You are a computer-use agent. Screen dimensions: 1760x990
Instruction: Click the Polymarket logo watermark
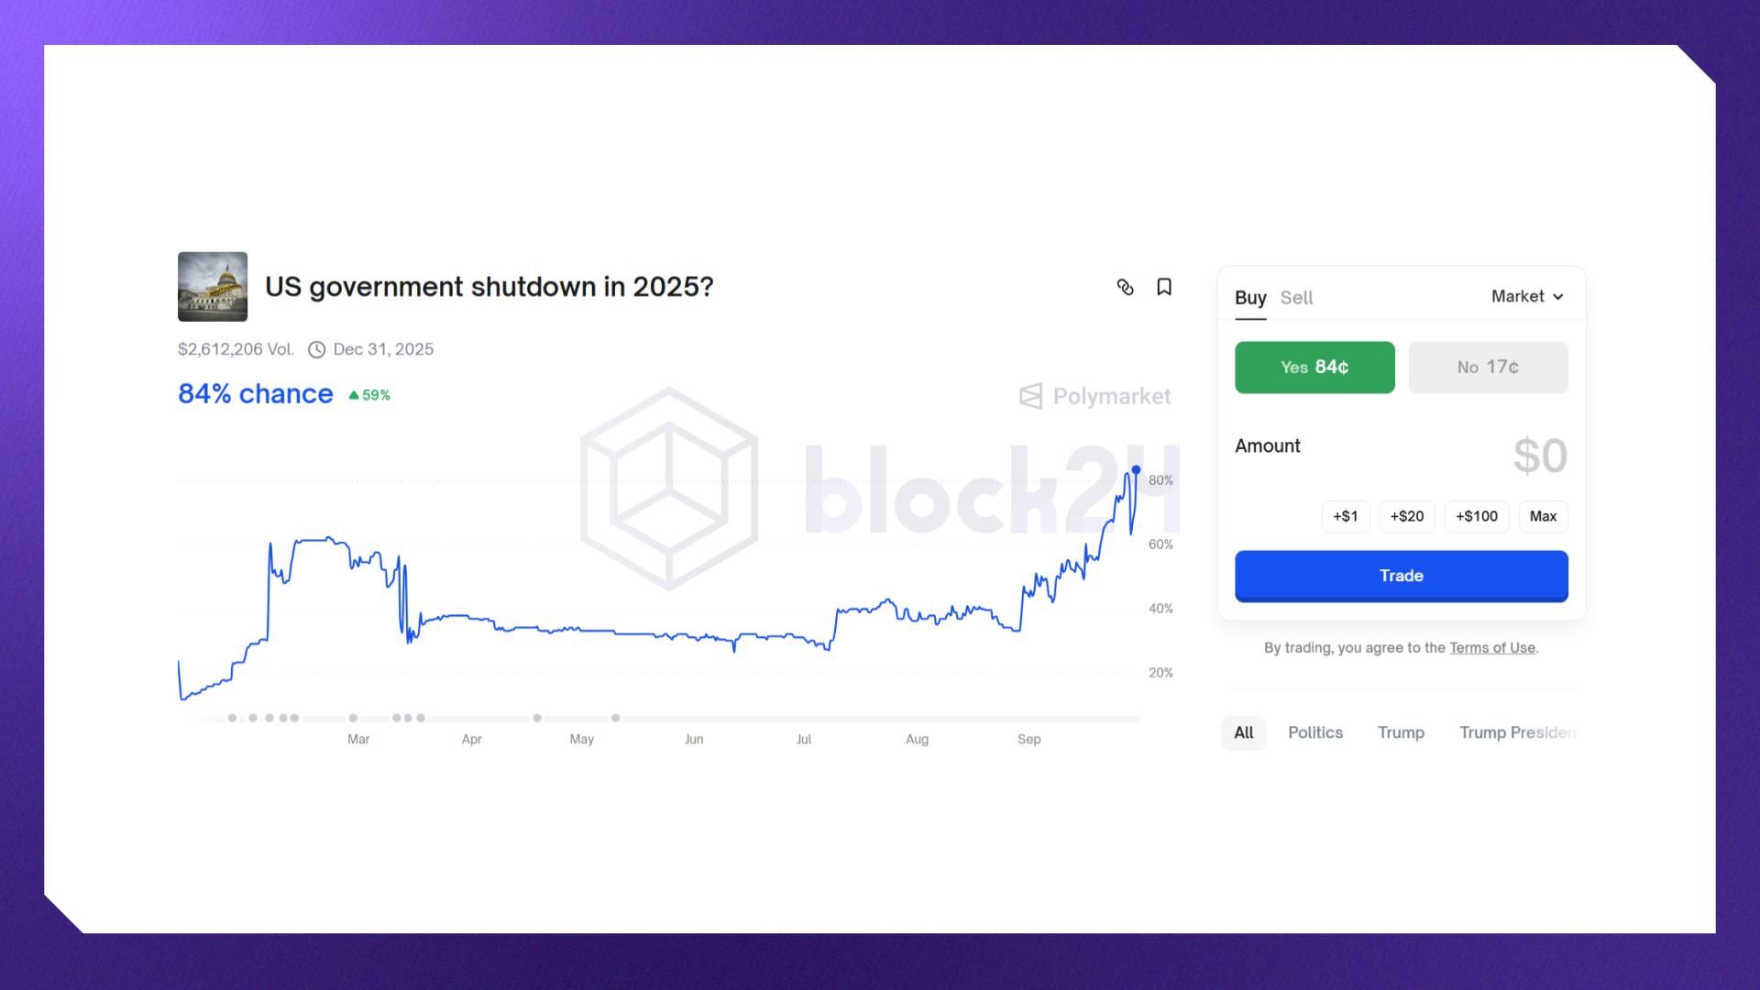[x=1095, y=396]
